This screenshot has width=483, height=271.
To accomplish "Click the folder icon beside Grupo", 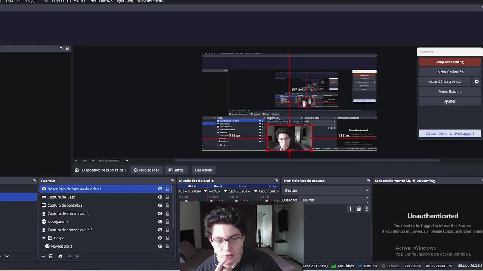I will [50, 238].
